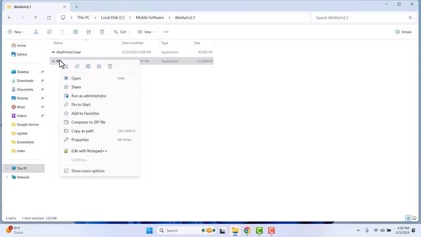
Task: Open a new tab with the plus button
Action: pyautogui.click(x=76, y=7)
